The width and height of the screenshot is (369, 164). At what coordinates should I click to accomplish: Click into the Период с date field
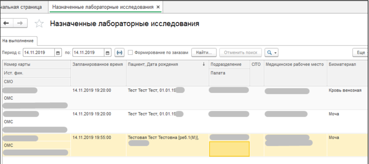pyautogui.click(x=38, y=52)
